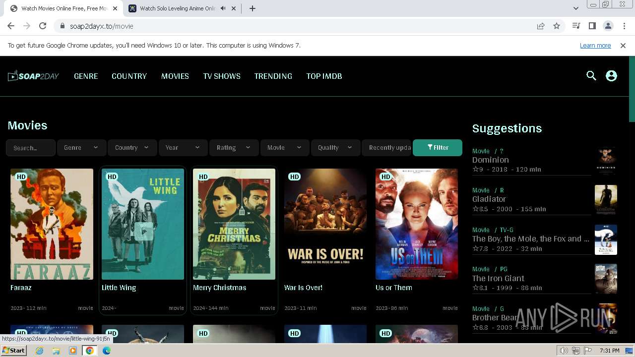
Task: Open a new browser tab with plus
Action: [253, 8]
